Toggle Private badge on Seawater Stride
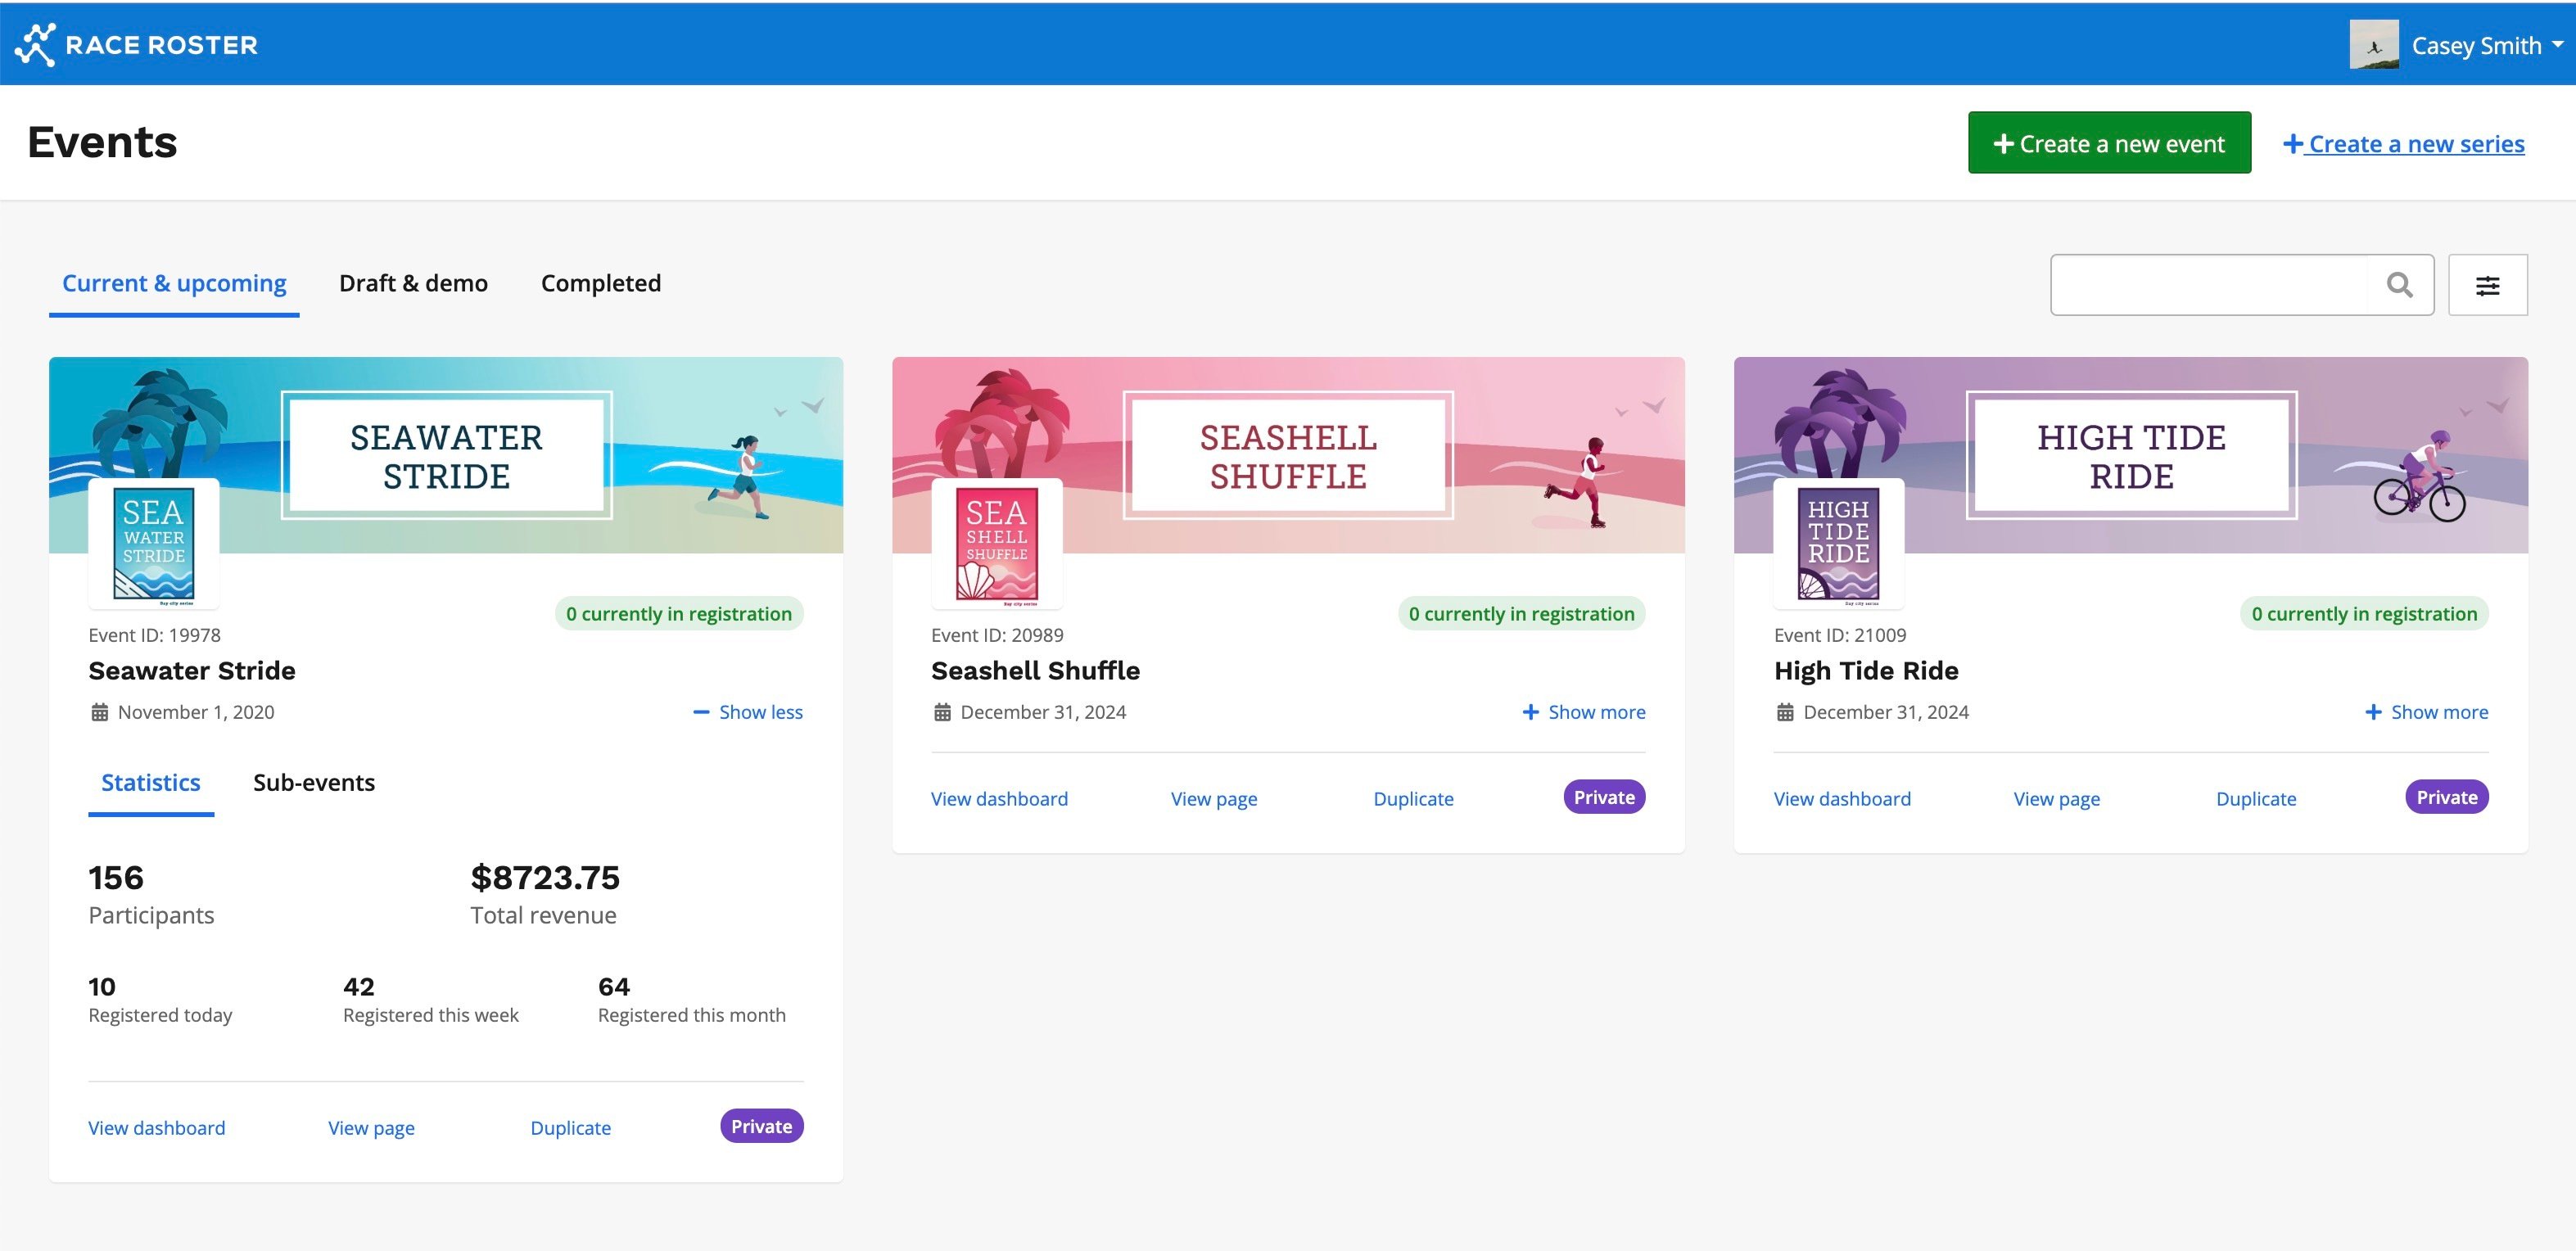Screen dimensions: 2576x1251 click(761, 1126)
